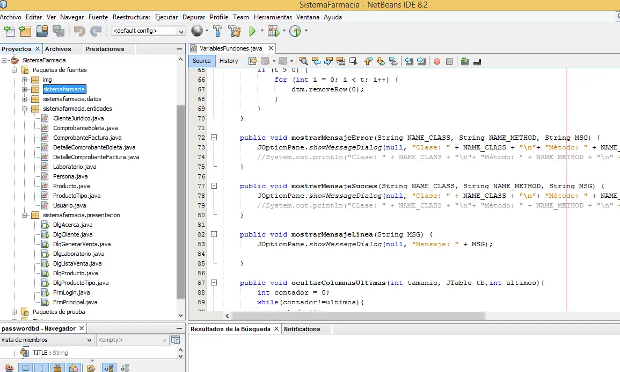Open DlgGenerarVenta.java in project tree
Screen dimensions: 620x372
tap(82, 244)
